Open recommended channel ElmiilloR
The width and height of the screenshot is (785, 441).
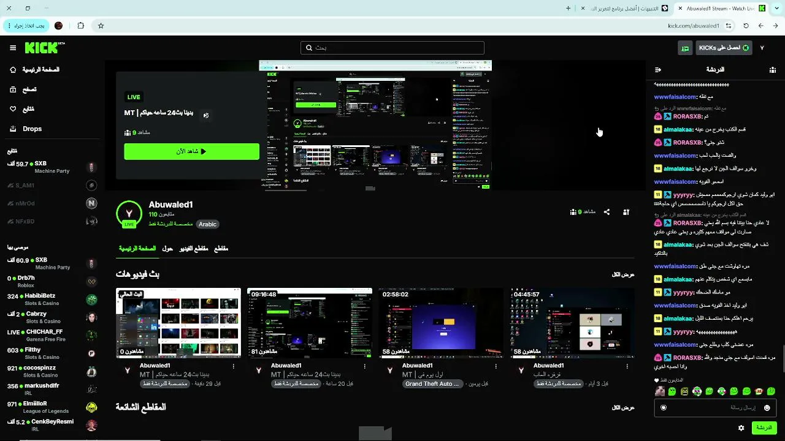point(52,407)
